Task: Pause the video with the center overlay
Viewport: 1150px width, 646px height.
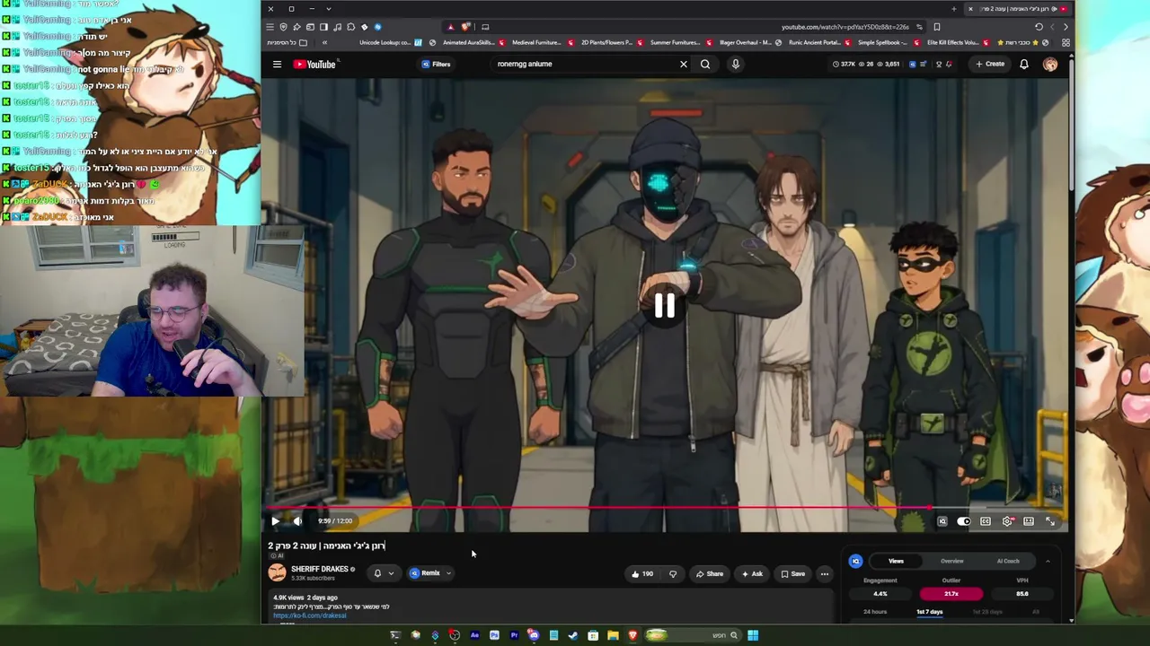Action: pos(665,306)
